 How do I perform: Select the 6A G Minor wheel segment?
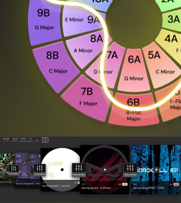(134, 70)
